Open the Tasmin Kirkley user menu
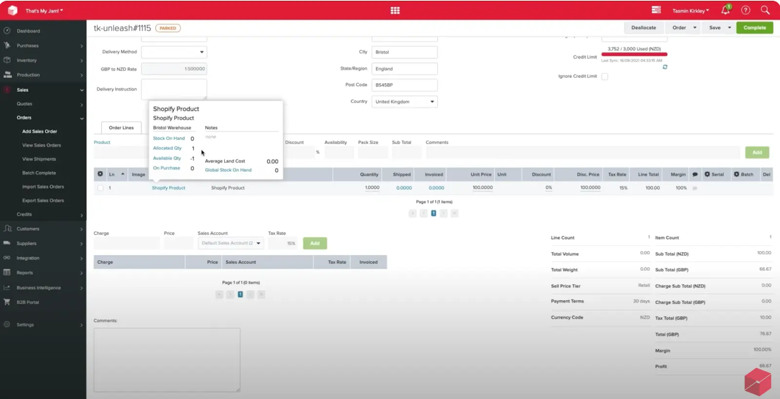This screenshot has width=780, height=399. 691,11
